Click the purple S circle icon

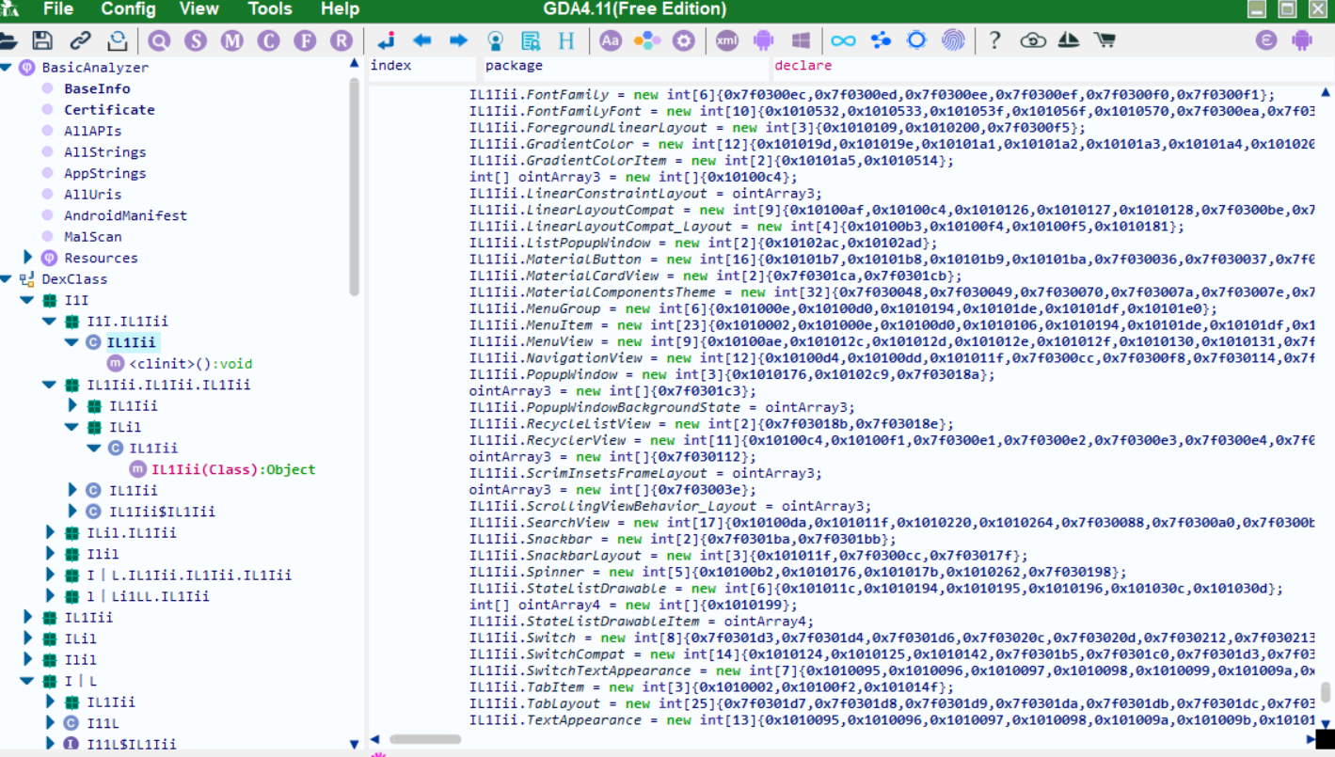tap(195, 40)
